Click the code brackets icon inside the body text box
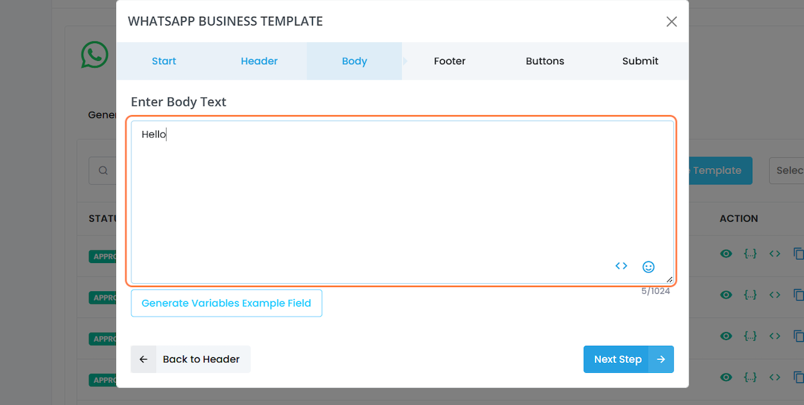The height and width of the screenshot is (405, 804). coord(621,266)
